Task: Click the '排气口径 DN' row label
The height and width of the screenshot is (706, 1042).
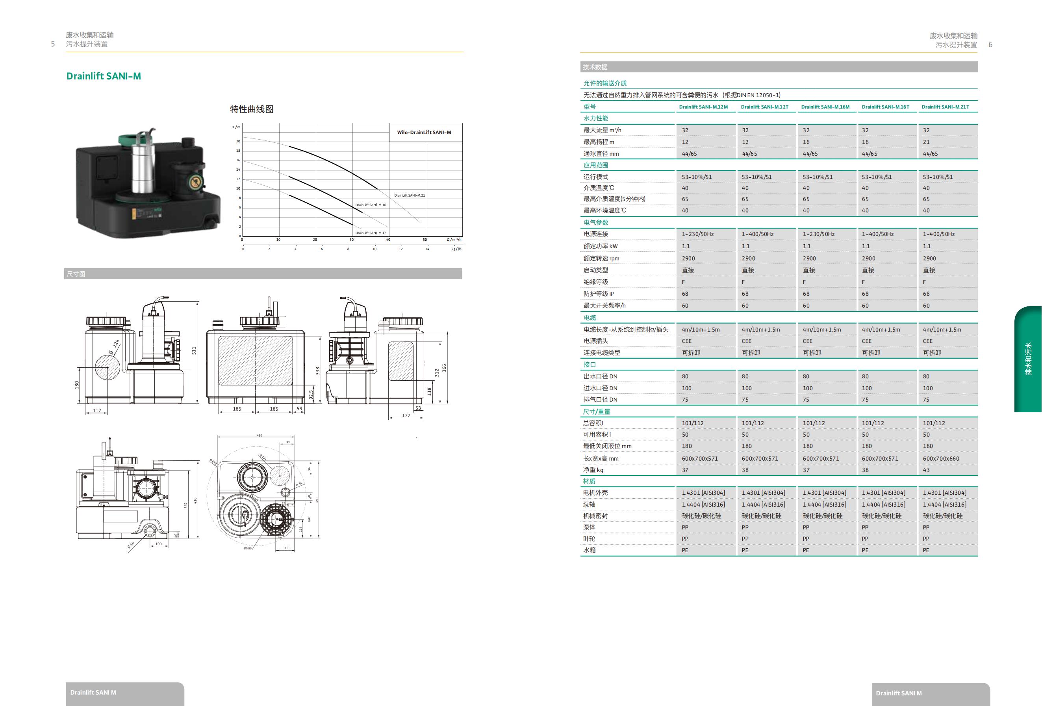Action: point(601,400)
